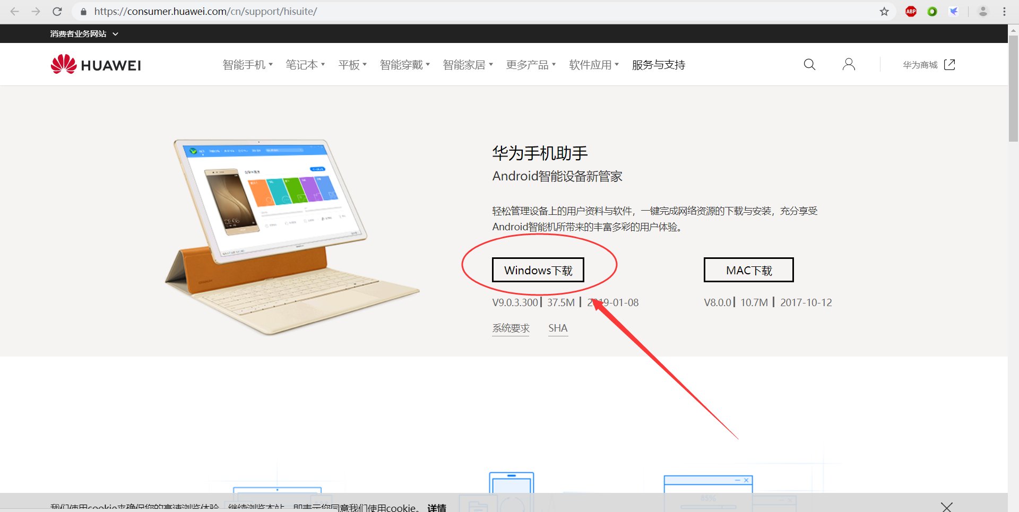Open the account login icon
This screenshot has height=512, width=1019.
click(848, 64)
